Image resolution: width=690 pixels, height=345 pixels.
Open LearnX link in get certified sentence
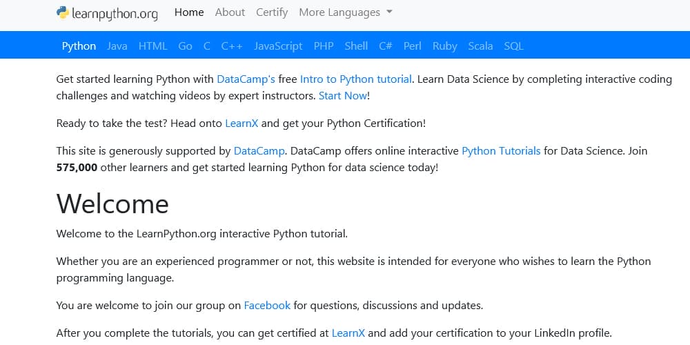click(x=348, y=333)
